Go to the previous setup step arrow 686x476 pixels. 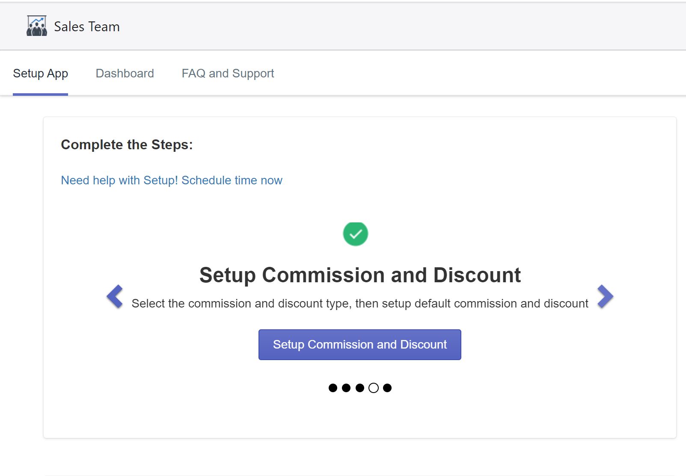115,296
